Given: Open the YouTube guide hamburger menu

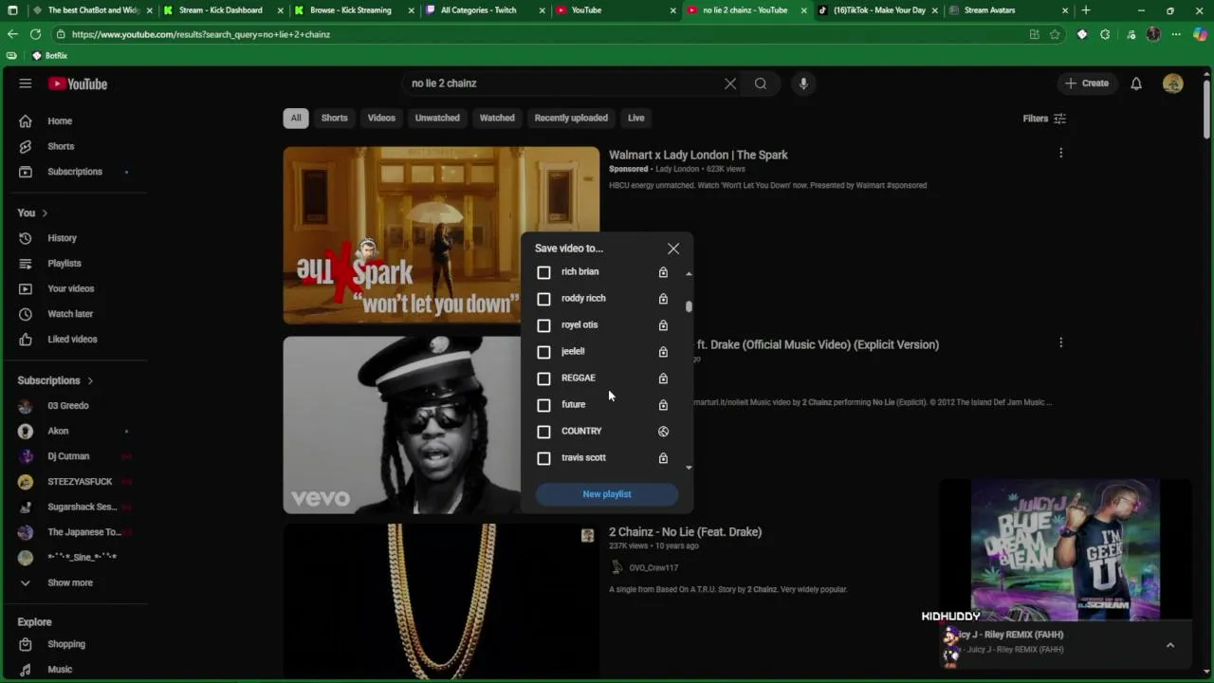Looking at the screenshot, I should pyautogui.click(x=26, y=83).
